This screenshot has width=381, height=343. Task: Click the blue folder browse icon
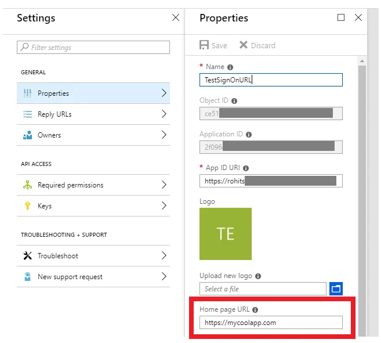pos(336,288)
